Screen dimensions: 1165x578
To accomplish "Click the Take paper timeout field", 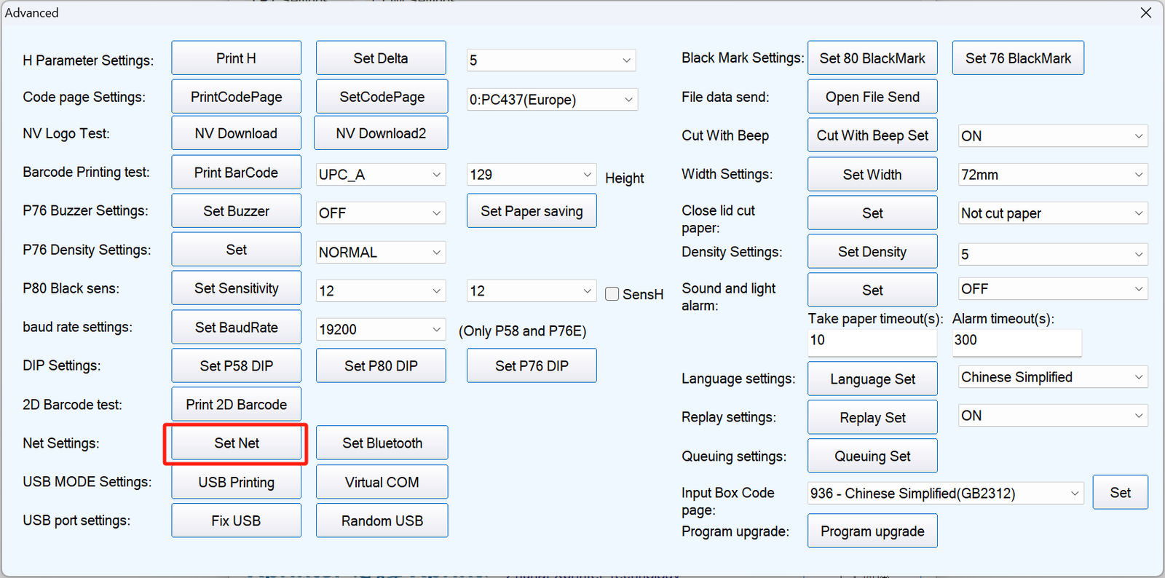I will point(872,342).
